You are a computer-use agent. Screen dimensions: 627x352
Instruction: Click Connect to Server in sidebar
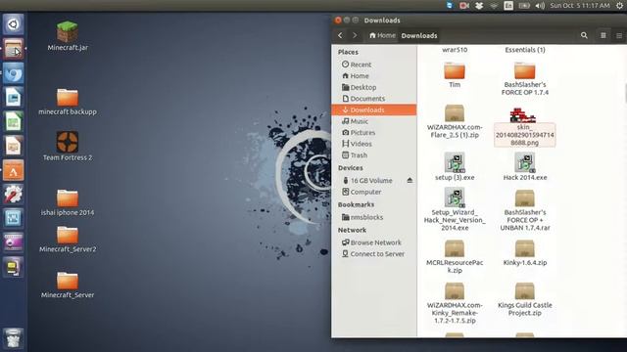[x=374, y=254]
